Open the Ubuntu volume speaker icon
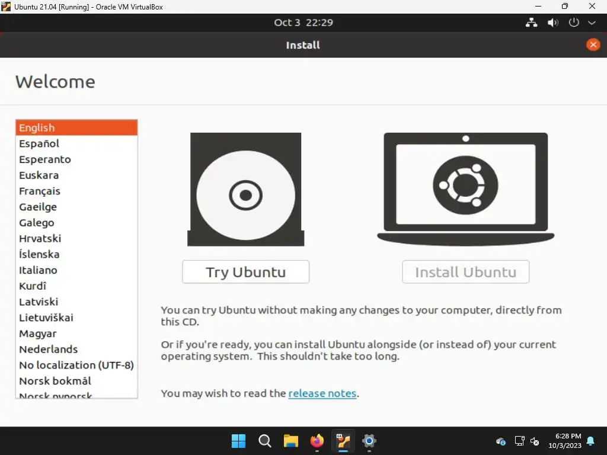Viewport: 607px width, 455px height. point(553,23)
